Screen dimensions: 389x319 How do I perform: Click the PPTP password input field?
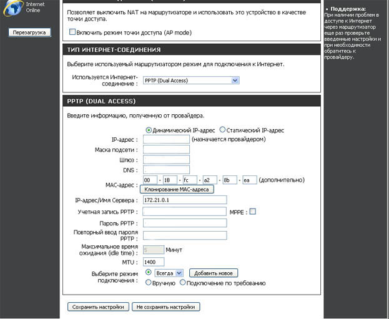pyautogui.click(x=184, y=223)
